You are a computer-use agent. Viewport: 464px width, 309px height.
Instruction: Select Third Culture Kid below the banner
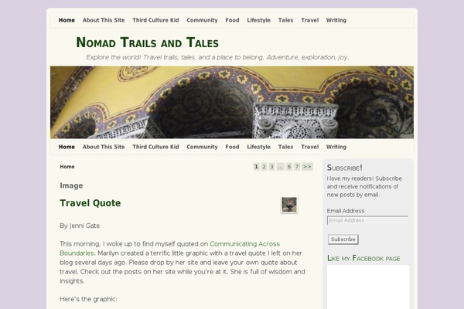155,147
